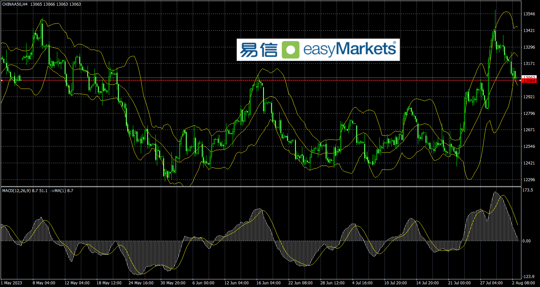Click the 12921 price axis label
Screen dimensions: 540x287
click(x=529, y=97)
